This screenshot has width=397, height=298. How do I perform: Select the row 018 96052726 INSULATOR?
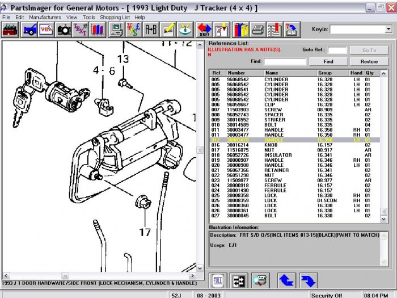coord(295,155)
